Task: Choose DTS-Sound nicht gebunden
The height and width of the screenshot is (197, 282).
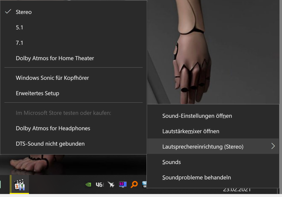Action: 73,144
